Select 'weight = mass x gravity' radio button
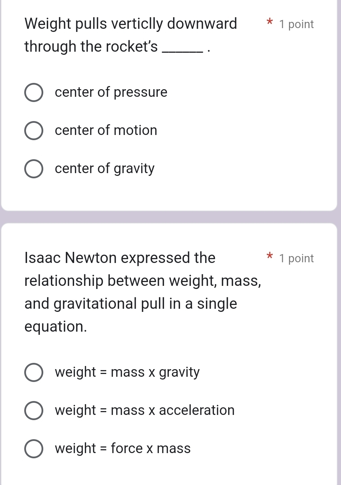Screen dimensions: 341x485 (x=34, y=372)
